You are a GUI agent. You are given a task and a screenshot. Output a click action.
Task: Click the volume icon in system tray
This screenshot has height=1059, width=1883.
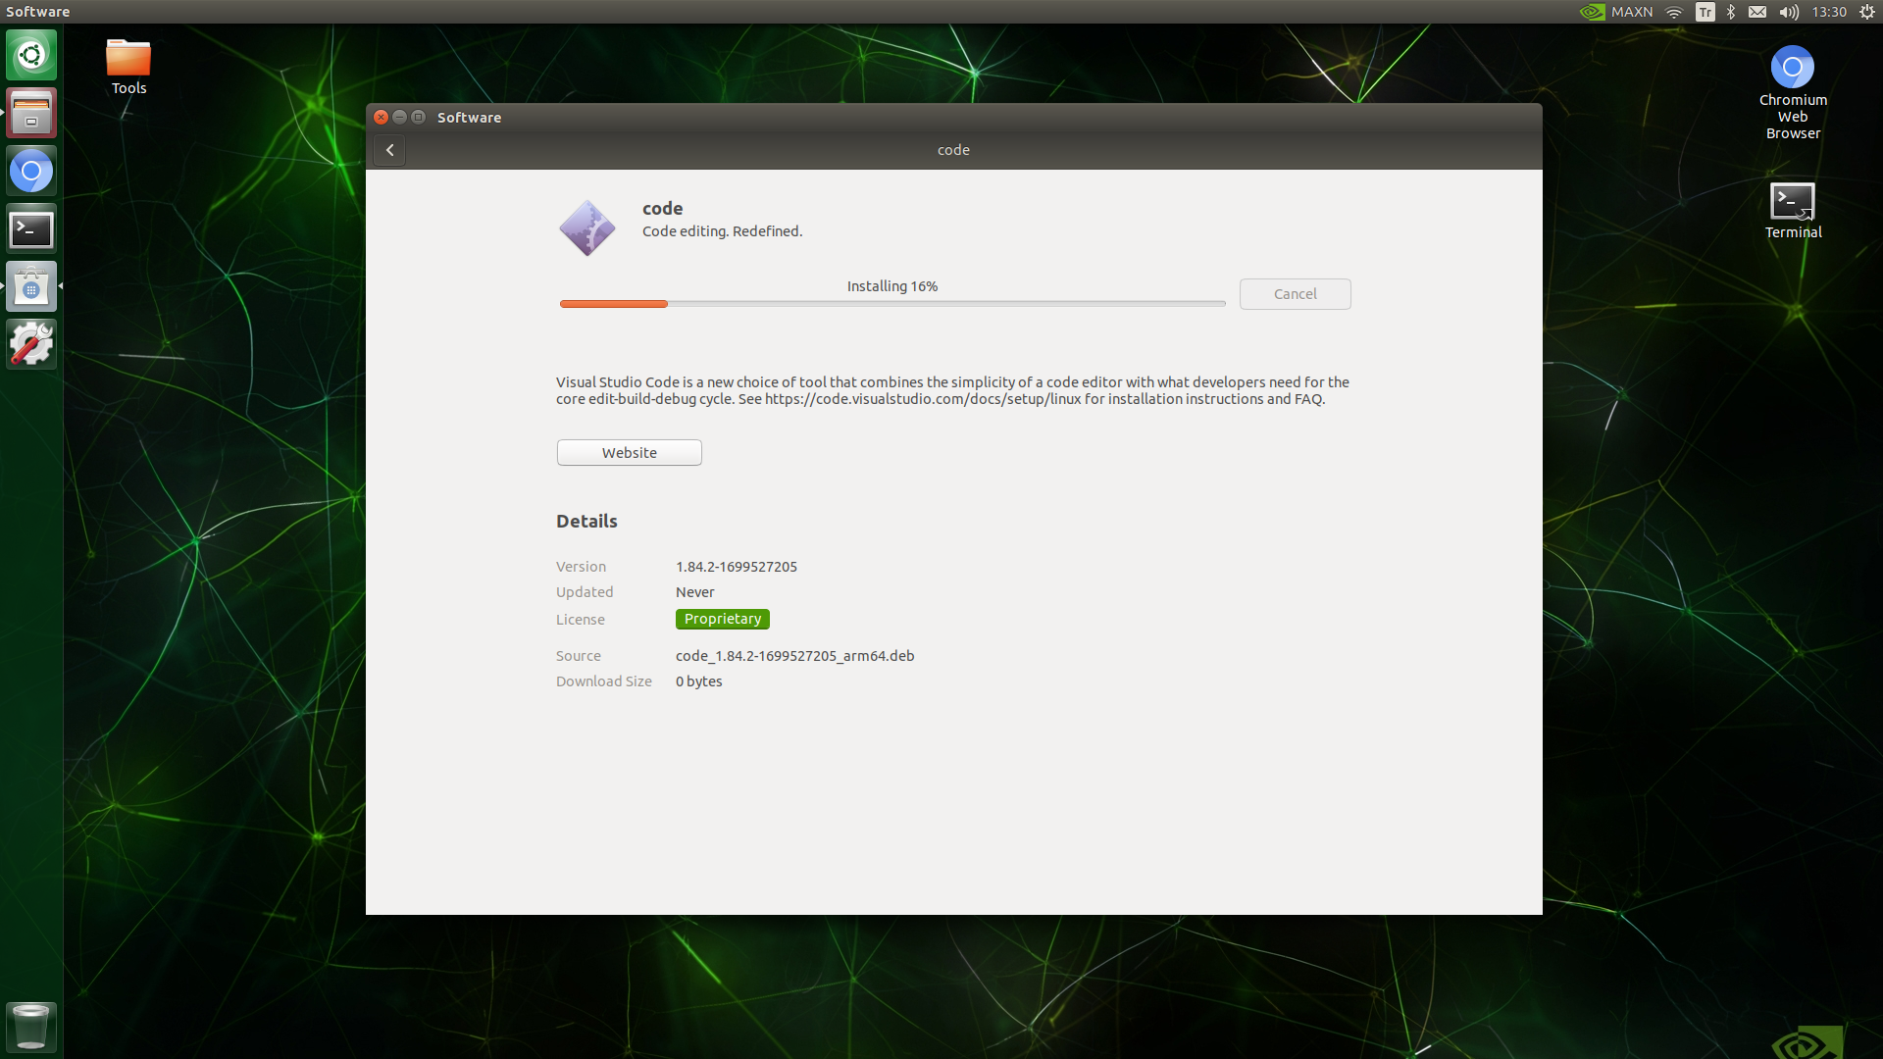pyautogui.click(x=1789, y=11)
